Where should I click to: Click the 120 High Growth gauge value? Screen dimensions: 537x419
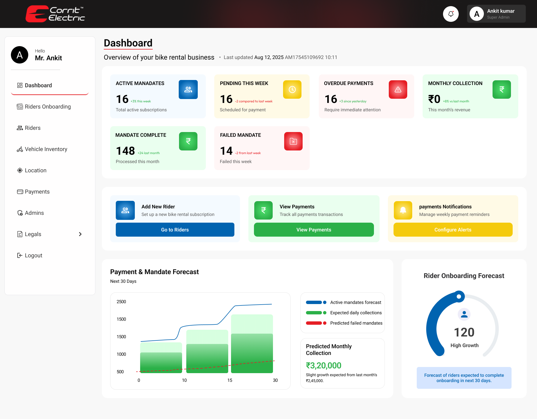pos(464,332)
